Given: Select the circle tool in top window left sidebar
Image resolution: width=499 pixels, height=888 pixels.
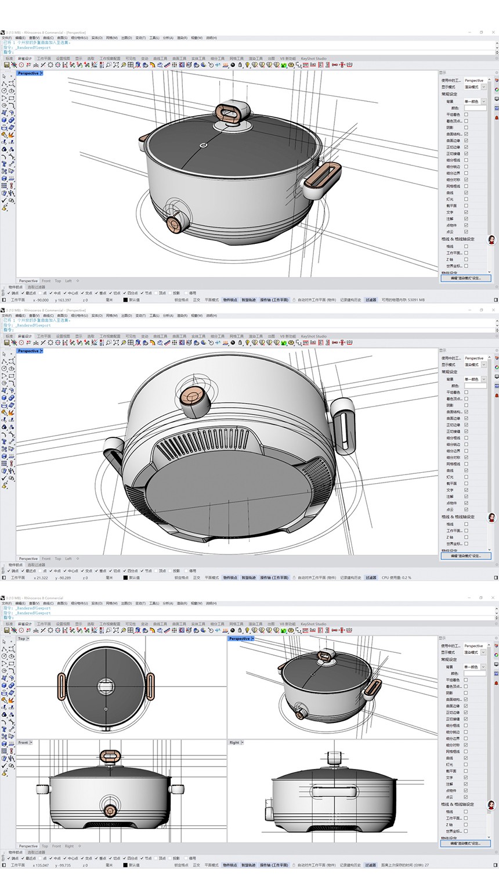Looking at the screenshot, I should pyautogui.click(x=4, y=91).
